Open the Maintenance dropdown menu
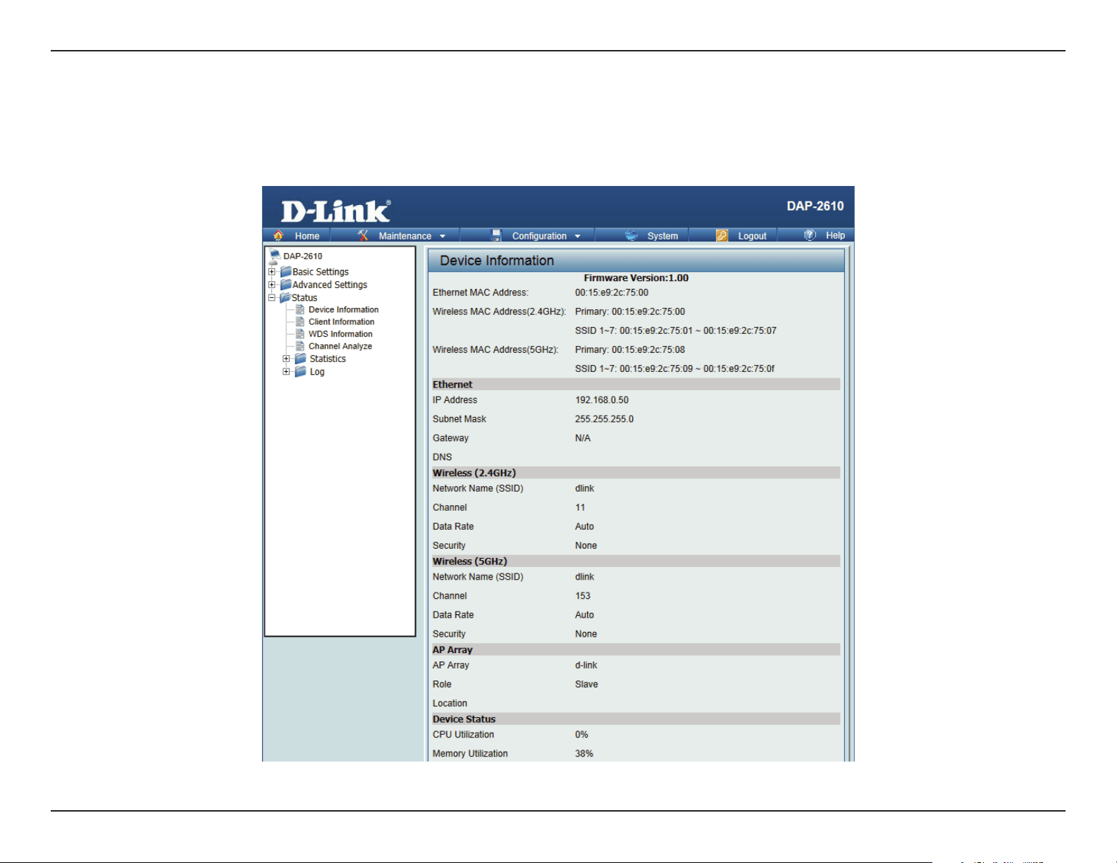Image resolution: width=1117 pixels, height=863 pixels. click(443, 236)
